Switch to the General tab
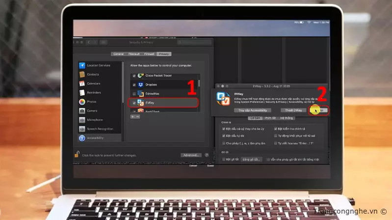Image resolution: width=392 pixels, height=220 pixels. tap(118, 54)
